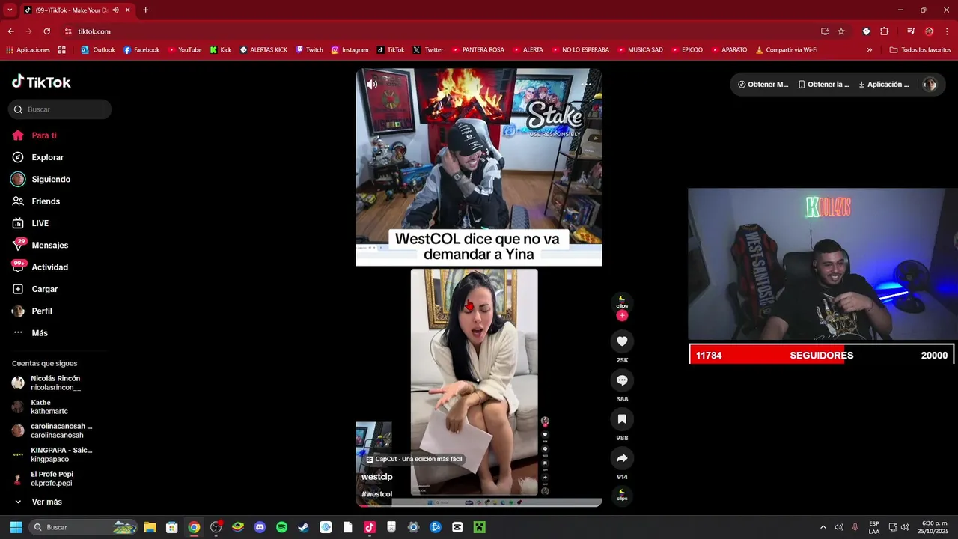Viewport: 958px width, 539px height.
Task: Open the KINGPAPA kingpapaco account
Action: [x=60, y=454]
